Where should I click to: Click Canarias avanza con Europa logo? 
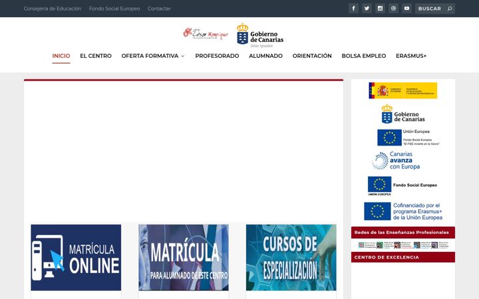click(396, 161)
